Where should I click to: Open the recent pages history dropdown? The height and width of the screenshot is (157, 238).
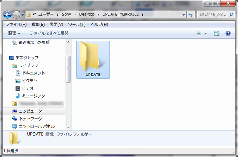point(23,15)
